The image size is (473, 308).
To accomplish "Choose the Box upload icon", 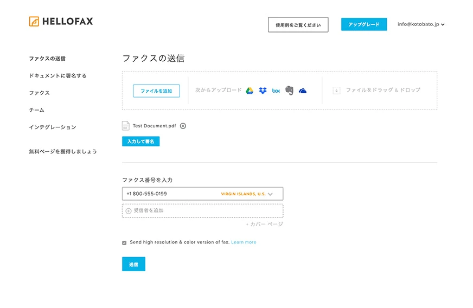I will click(276, 91).
